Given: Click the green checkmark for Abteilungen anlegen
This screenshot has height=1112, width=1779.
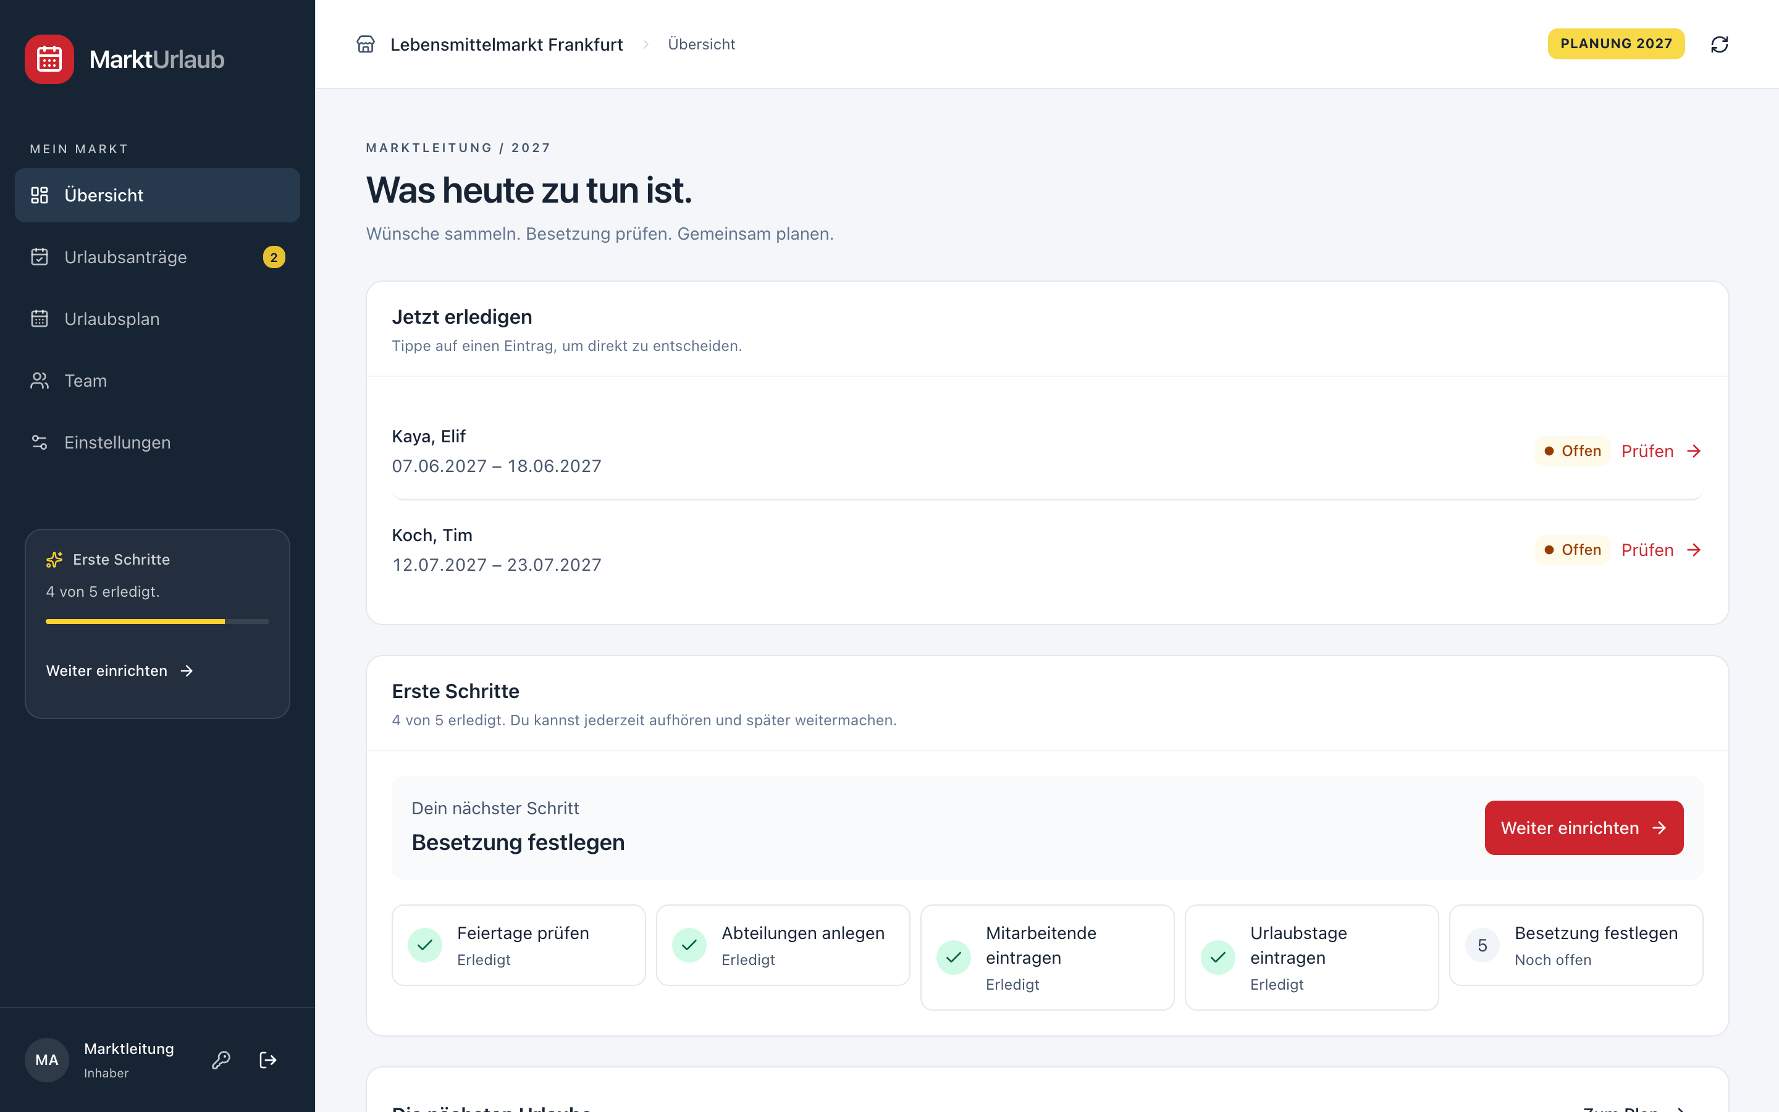Looking at the screenshot, I should pos(689,945).
